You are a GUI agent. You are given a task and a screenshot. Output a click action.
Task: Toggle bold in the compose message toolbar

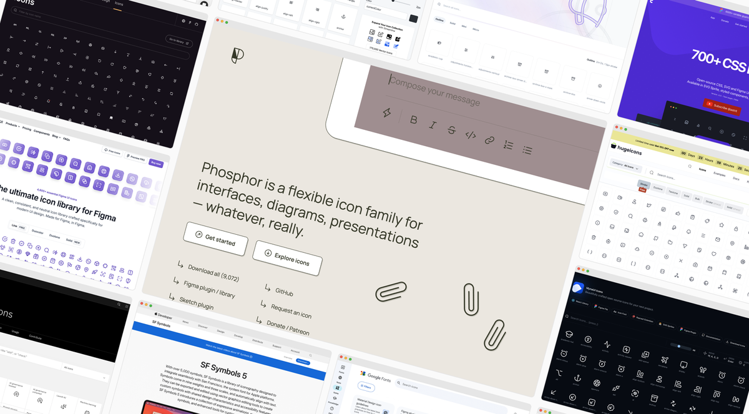coord(413,120)
